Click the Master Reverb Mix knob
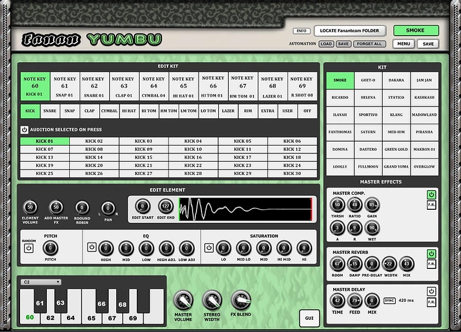The width and height of the screenshot is (461, 332). [x=407, y=264]
